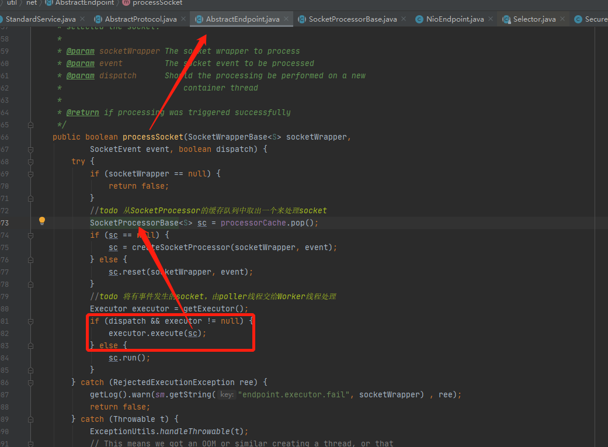Click the @param socketWrapper Javadoc tag
This screenshot has width=608, height=447.
(80, 51)
